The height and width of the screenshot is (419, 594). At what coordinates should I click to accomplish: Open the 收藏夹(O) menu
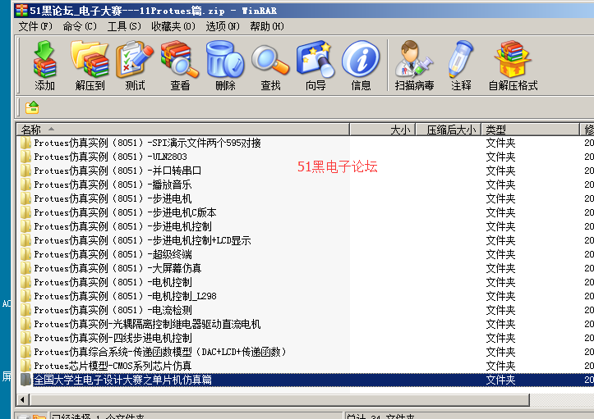(173, 26)
